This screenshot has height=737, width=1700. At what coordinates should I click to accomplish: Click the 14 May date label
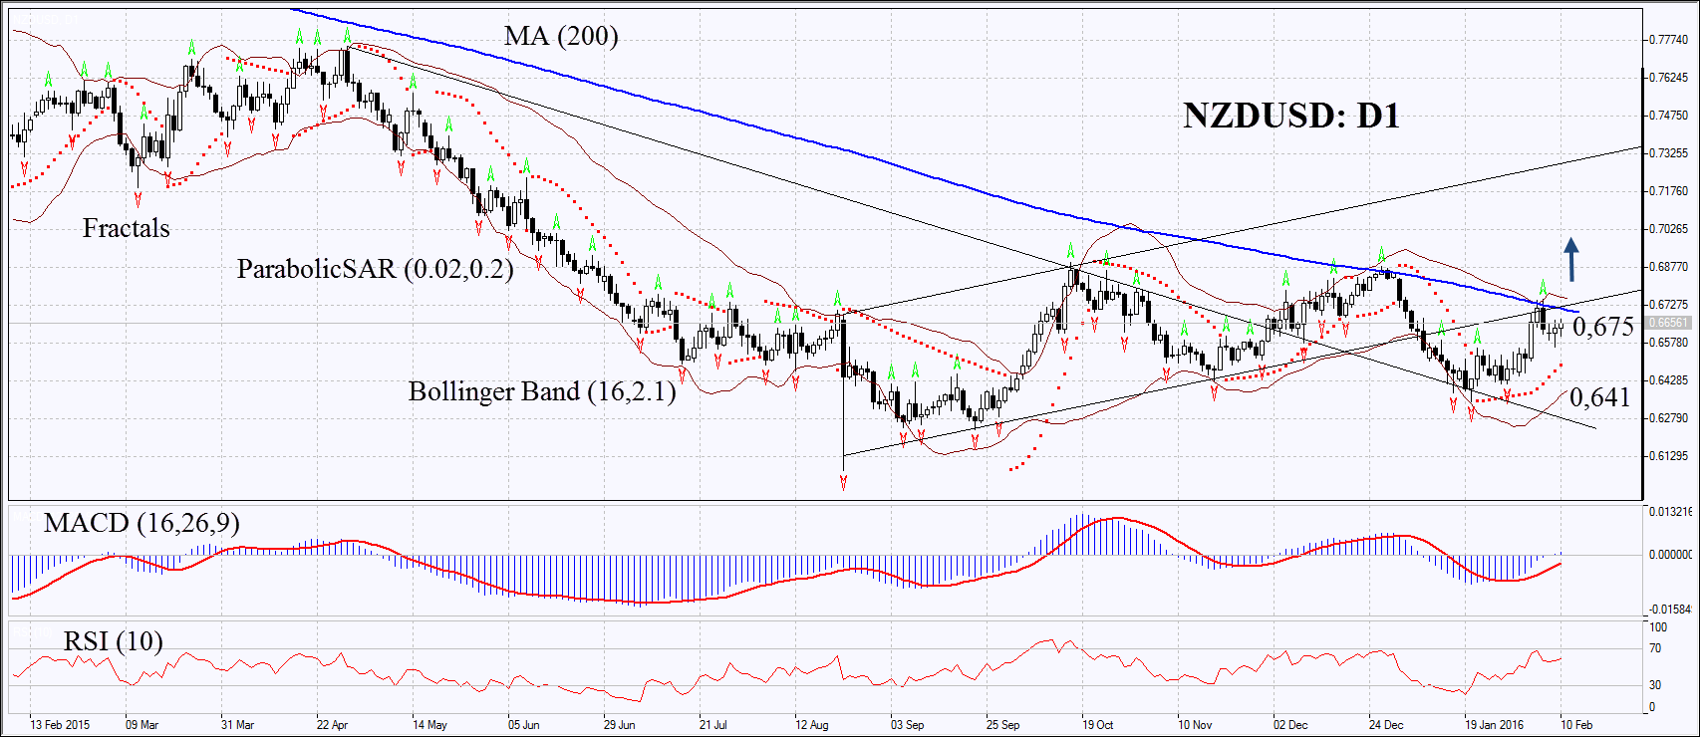point(429,724)
